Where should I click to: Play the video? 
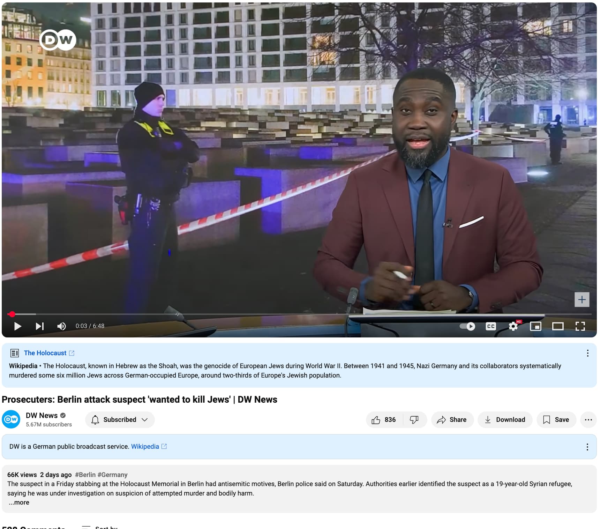pos(17,326)
